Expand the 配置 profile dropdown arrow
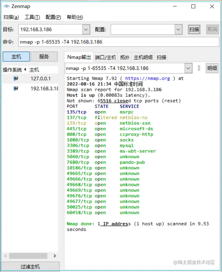This screenshot has height=272, width=222. [178, 29]
